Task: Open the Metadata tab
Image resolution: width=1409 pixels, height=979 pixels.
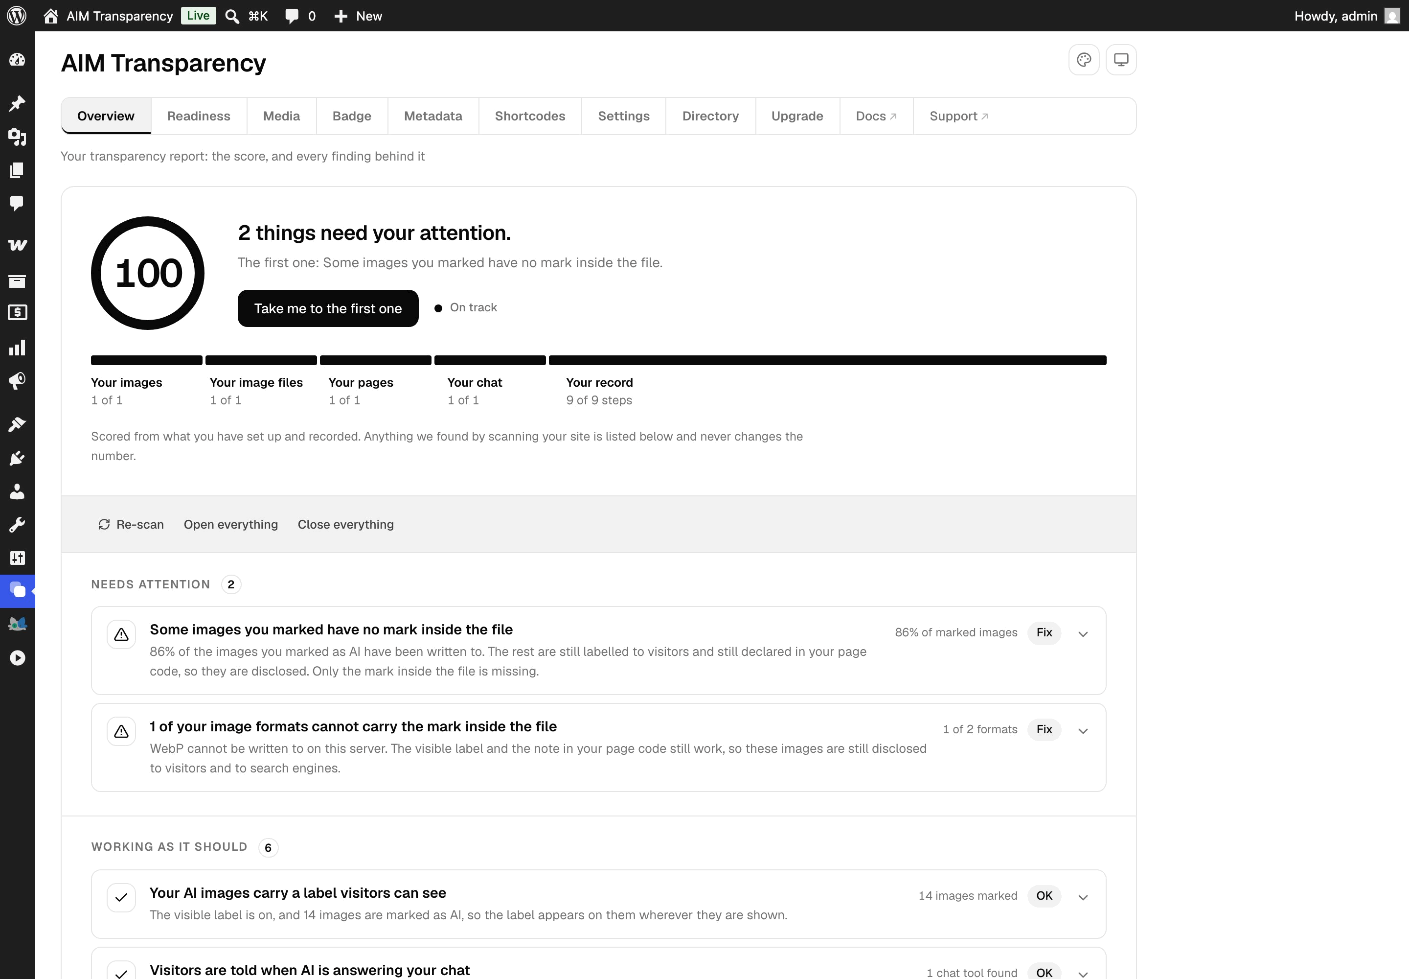Action: coord(433,116)
